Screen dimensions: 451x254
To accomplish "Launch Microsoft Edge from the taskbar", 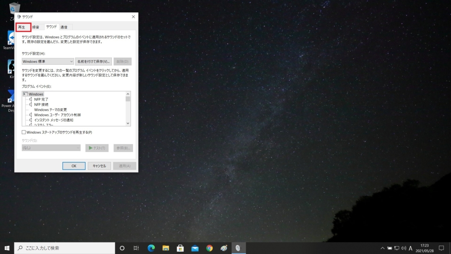I will [152, 247].
